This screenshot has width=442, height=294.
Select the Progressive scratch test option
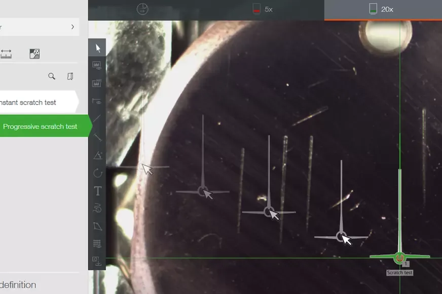45,126
